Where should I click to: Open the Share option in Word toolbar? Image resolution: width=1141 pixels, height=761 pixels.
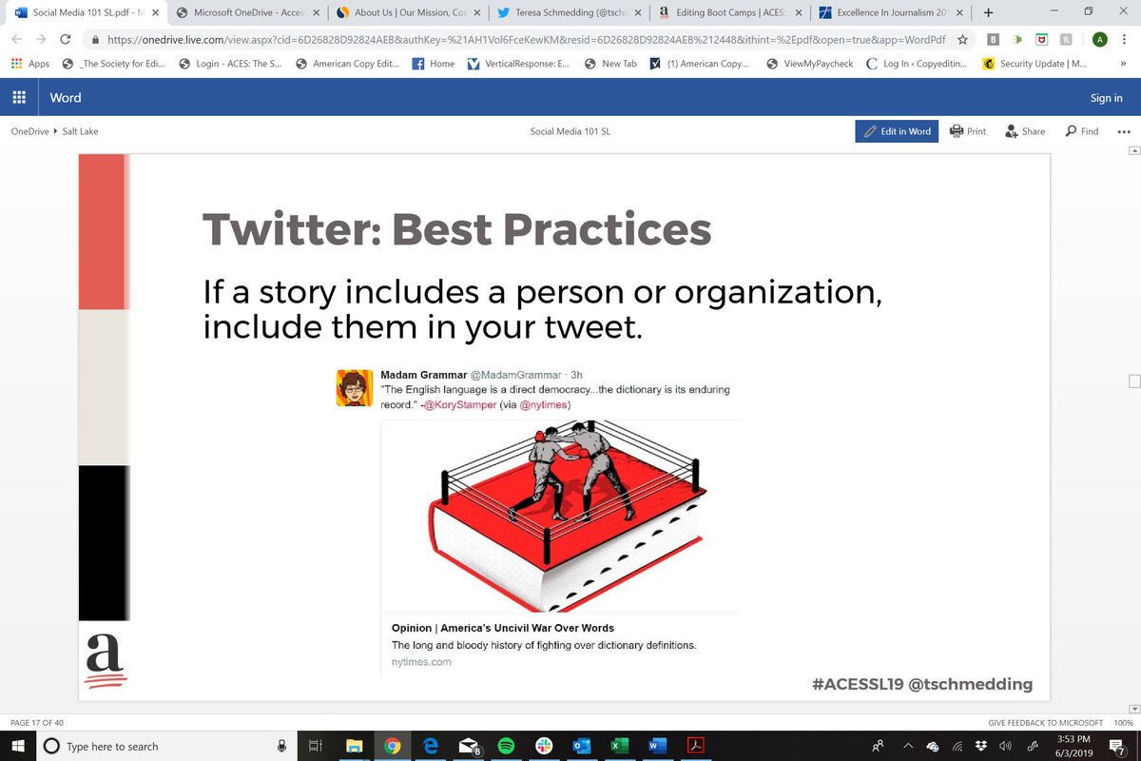1024,131
